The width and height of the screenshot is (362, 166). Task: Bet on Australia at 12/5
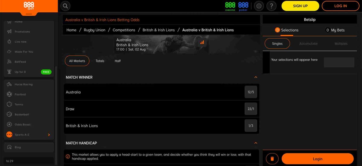(x=251, y=92)
